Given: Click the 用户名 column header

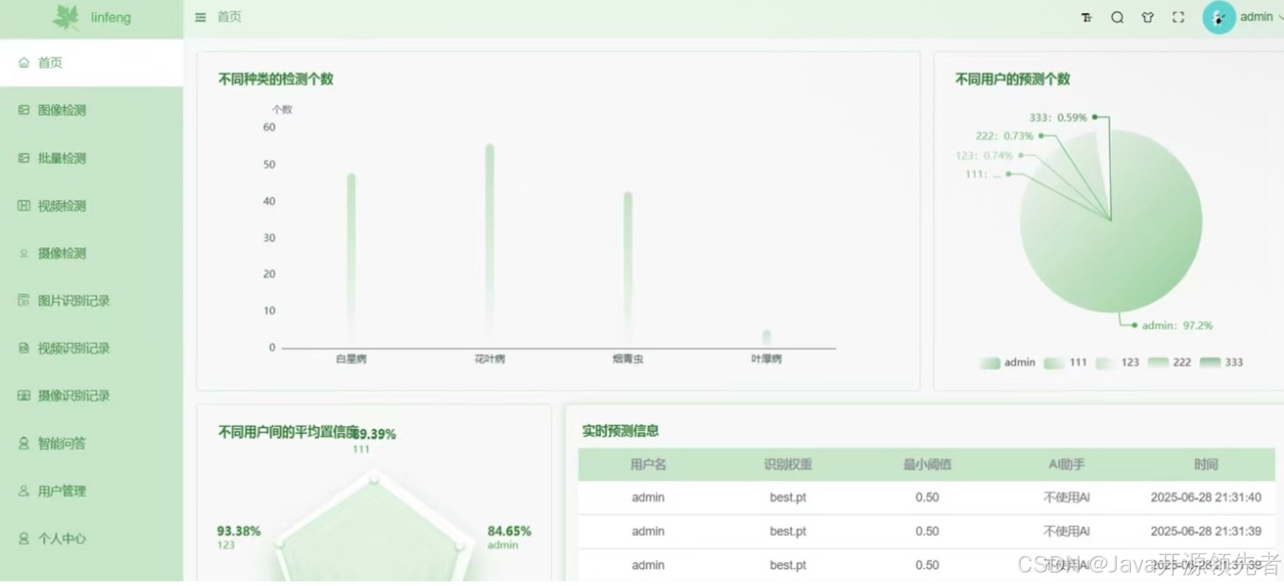Looking at the screenshot, I should point(648,464).
